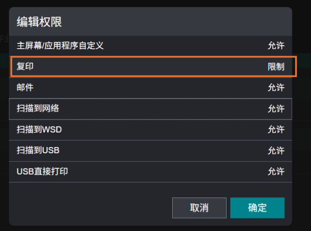The image size is (311, 231).
Task: Toggle the 允许 value for 邮件
Action: 276,88
